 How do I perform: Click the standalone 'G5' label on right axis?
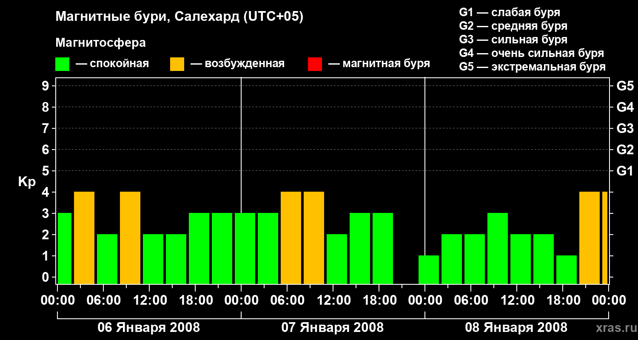coord(625,86)
